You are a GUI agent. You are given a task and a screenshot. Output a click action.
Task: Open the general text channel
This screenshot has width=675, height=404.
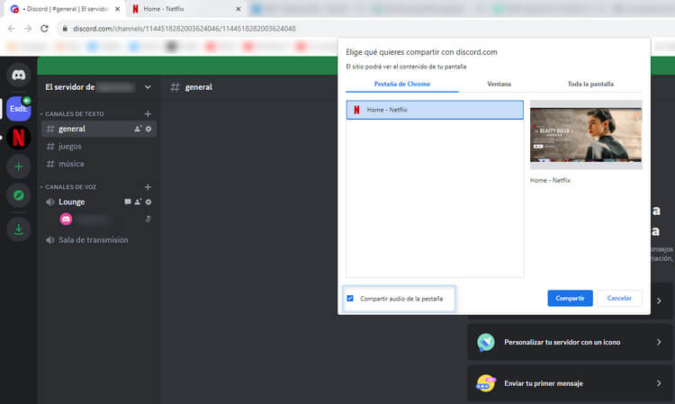(x=99, y=129)
